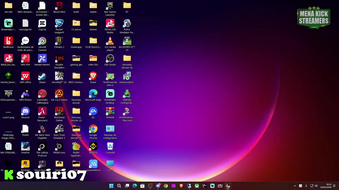The height and width of the screenshot is (190, 339).
Task: Open The Callisto Protocol shortcut
Action: 42,149
